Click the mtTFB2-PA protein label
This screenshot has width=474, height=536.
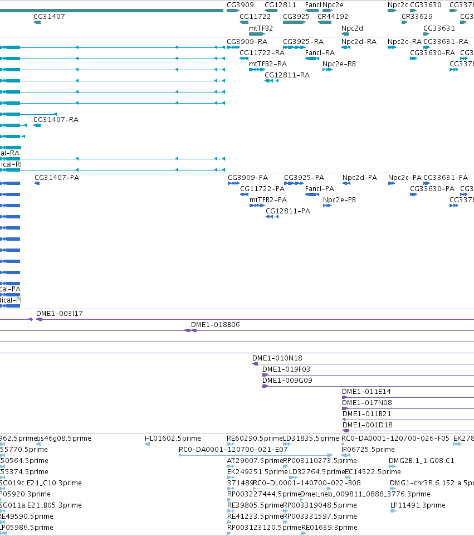point(268,200)
